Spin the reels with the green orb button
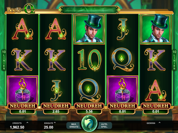The height and width of the screenshot is (133, 178). [x=89, y=123]
